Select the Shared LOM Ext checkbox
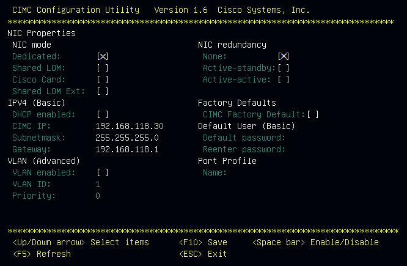The image size is (407, 266). point(103,91)
